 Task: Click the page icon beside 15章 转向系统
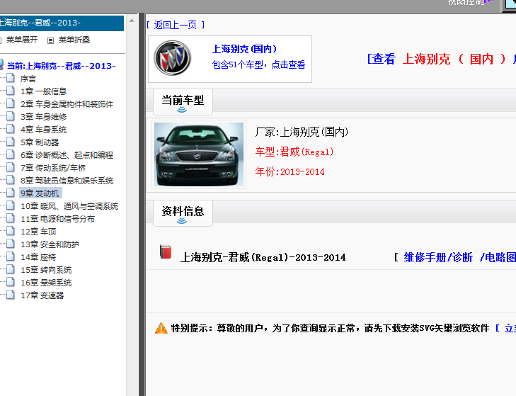[x=11, y=269]
